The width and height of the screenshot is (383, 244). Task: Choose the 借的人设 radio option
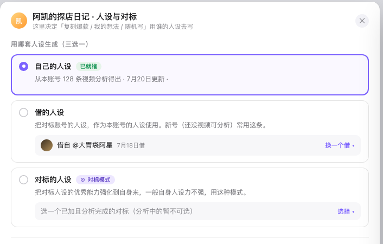[24, 113]
